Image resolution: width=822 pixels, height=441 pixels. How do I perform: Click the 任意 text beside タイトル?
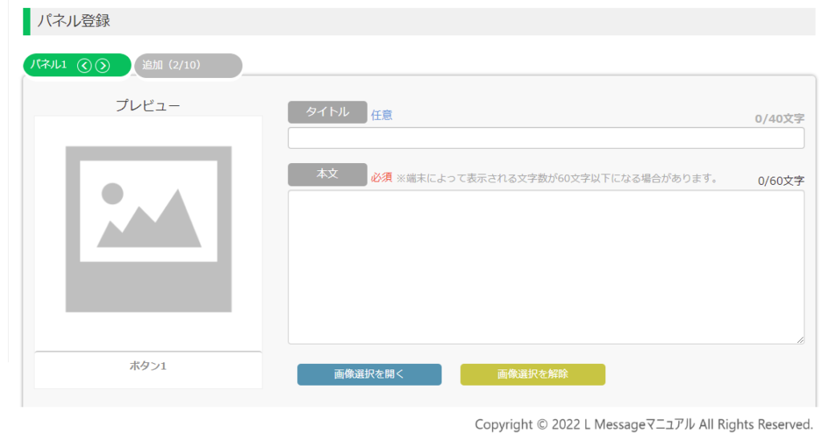[381, 116]
